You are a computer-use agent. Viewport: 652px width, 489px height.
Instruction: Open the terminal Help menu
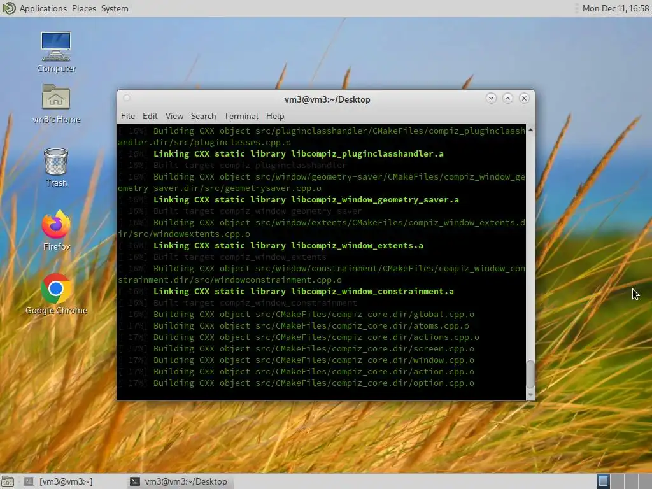(275, 116)
